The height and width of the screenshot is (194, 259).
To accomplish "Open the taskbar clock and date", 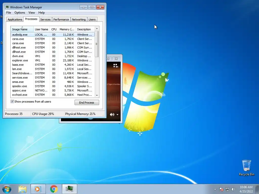I will click(246, 189).
